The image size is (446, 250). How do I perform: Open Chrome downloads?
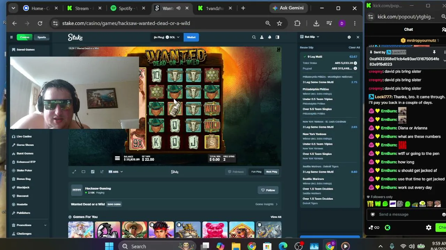coord(316,23)
